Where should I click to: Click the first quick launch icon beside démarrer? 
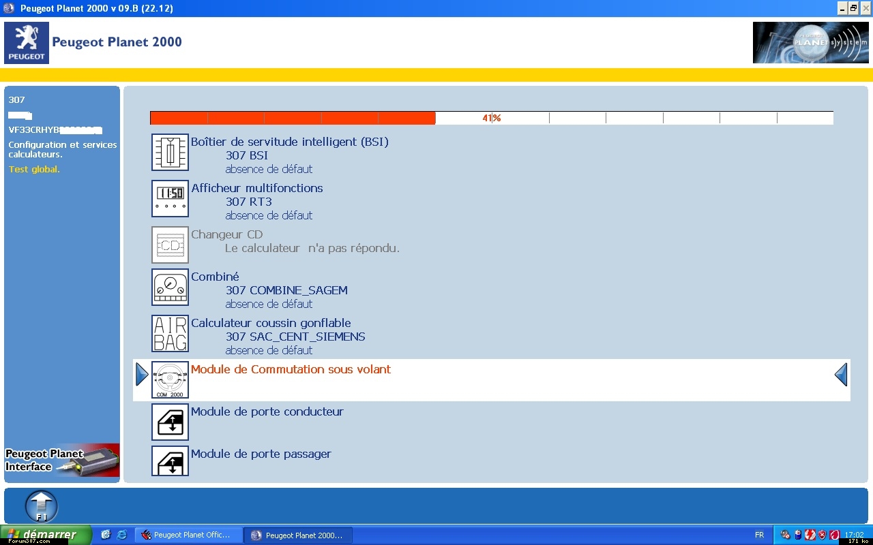[106, 535]
